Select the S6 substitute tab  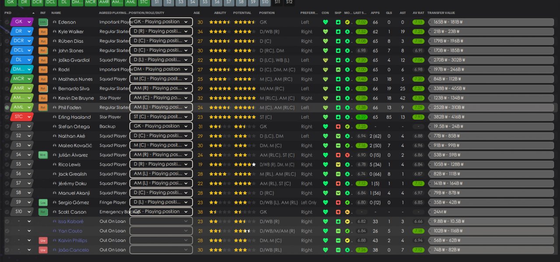[217, 2]
